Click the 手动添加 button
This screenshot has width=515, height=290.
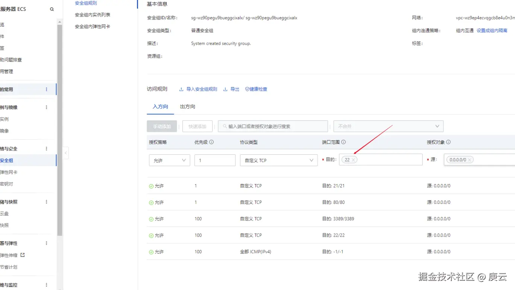pos(162,126)
